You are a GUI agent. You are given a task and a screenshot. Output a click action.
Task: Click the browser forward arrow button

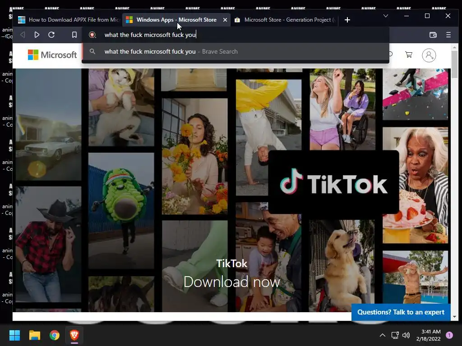37,35
